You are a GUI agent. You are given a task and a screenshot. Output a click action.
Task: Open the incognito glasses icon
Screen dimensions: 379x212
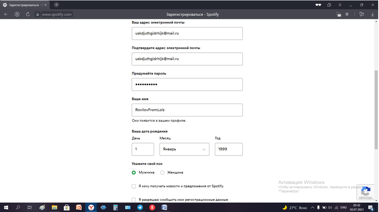[318, 5]
